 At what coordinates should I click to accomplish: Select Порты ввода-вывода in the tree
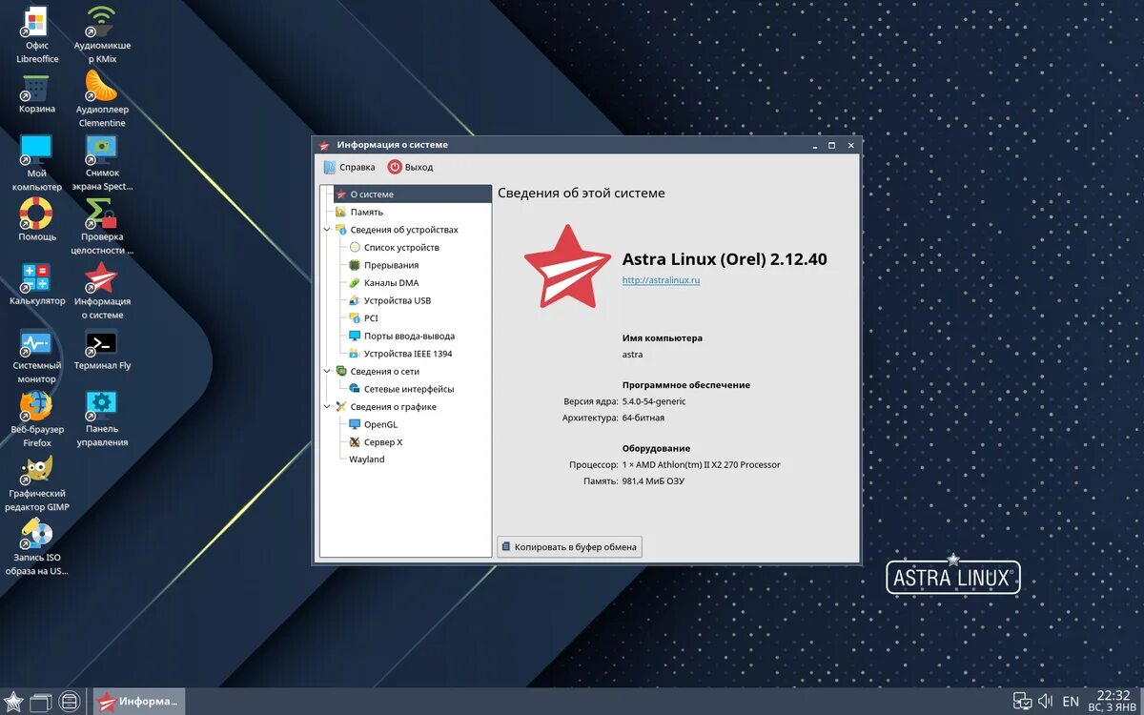point(409,336)
